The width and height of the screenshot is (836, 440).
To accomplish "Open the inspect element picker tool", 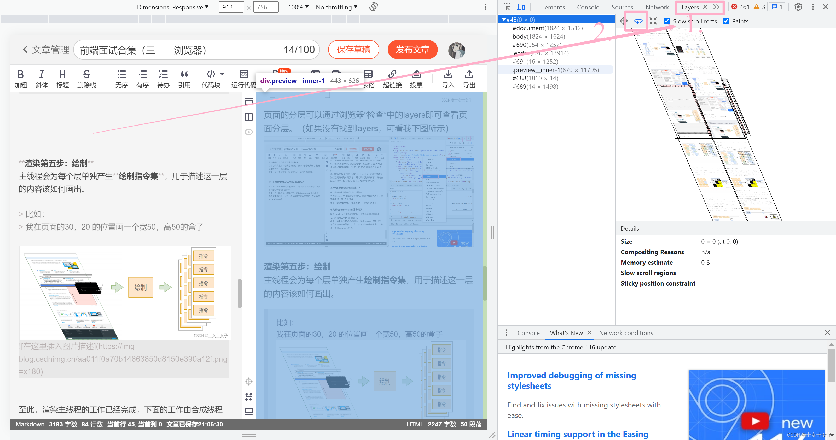I will tap(506, 7).
